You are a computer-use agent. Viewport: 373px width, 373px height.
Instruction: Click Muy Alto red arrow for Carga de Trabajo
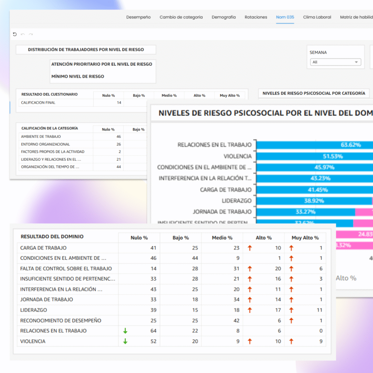point(291,248)
